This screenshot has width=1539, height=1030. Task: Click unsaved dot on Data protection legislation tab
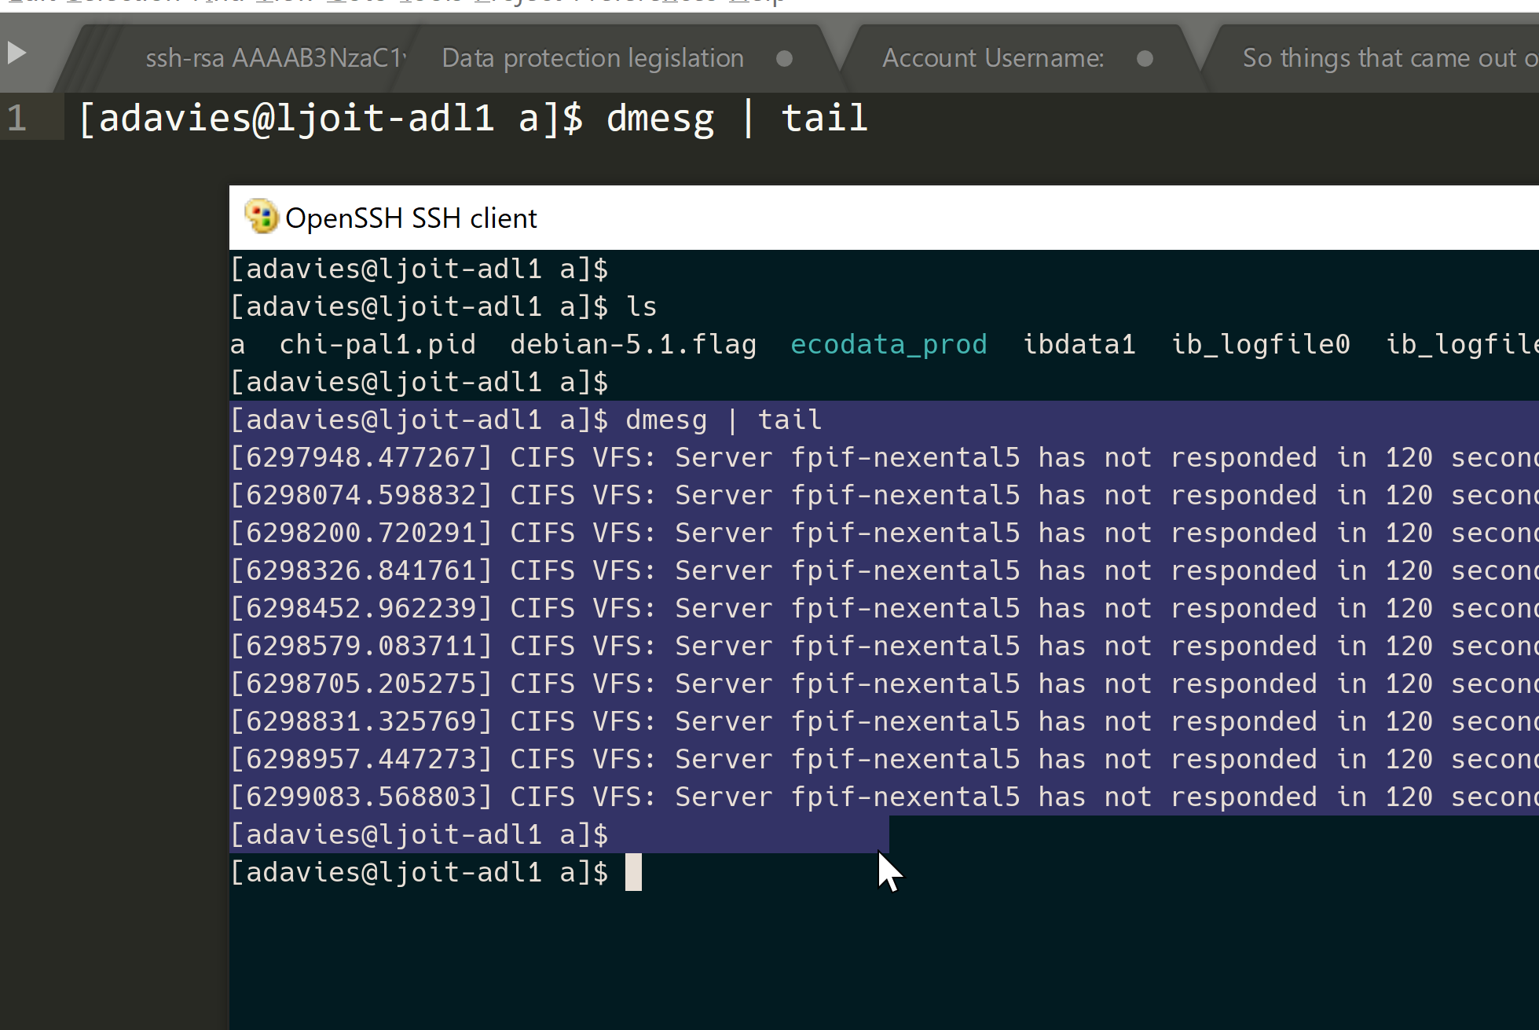[783, 59]
